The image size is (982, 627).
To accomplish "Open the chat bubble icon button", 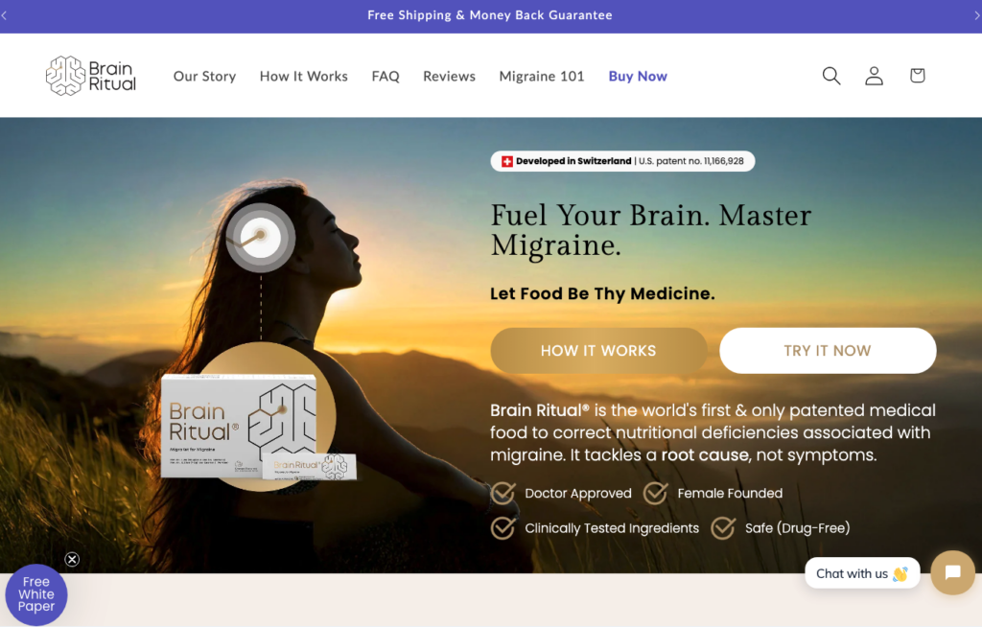I will click(x=952, y=572).
